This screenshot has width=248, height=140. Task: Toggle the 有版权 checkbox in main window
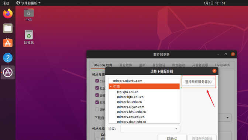pos(97,102)
